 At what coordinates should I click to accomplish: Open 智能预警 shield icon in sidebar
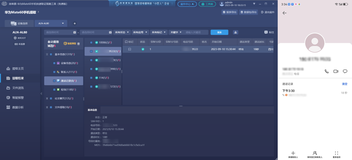coord(8,98)
